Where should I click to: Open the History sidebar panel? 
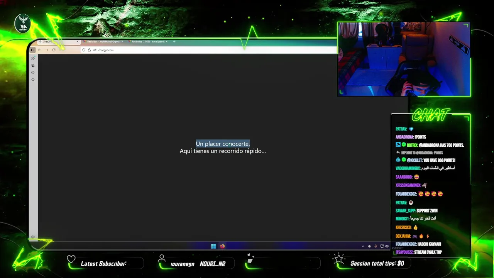33,73
